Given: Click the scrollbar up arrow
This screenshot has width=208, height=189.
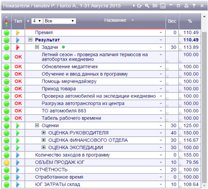Looking at the screenshot, I should pyautogui.click(x=204, y=16).
